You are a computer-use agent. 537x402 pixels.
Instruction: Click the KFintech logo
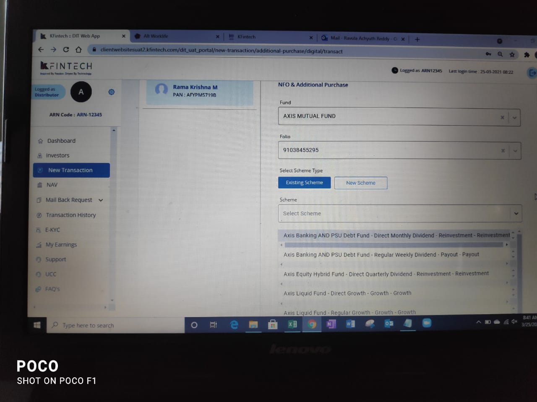(66, 67)
